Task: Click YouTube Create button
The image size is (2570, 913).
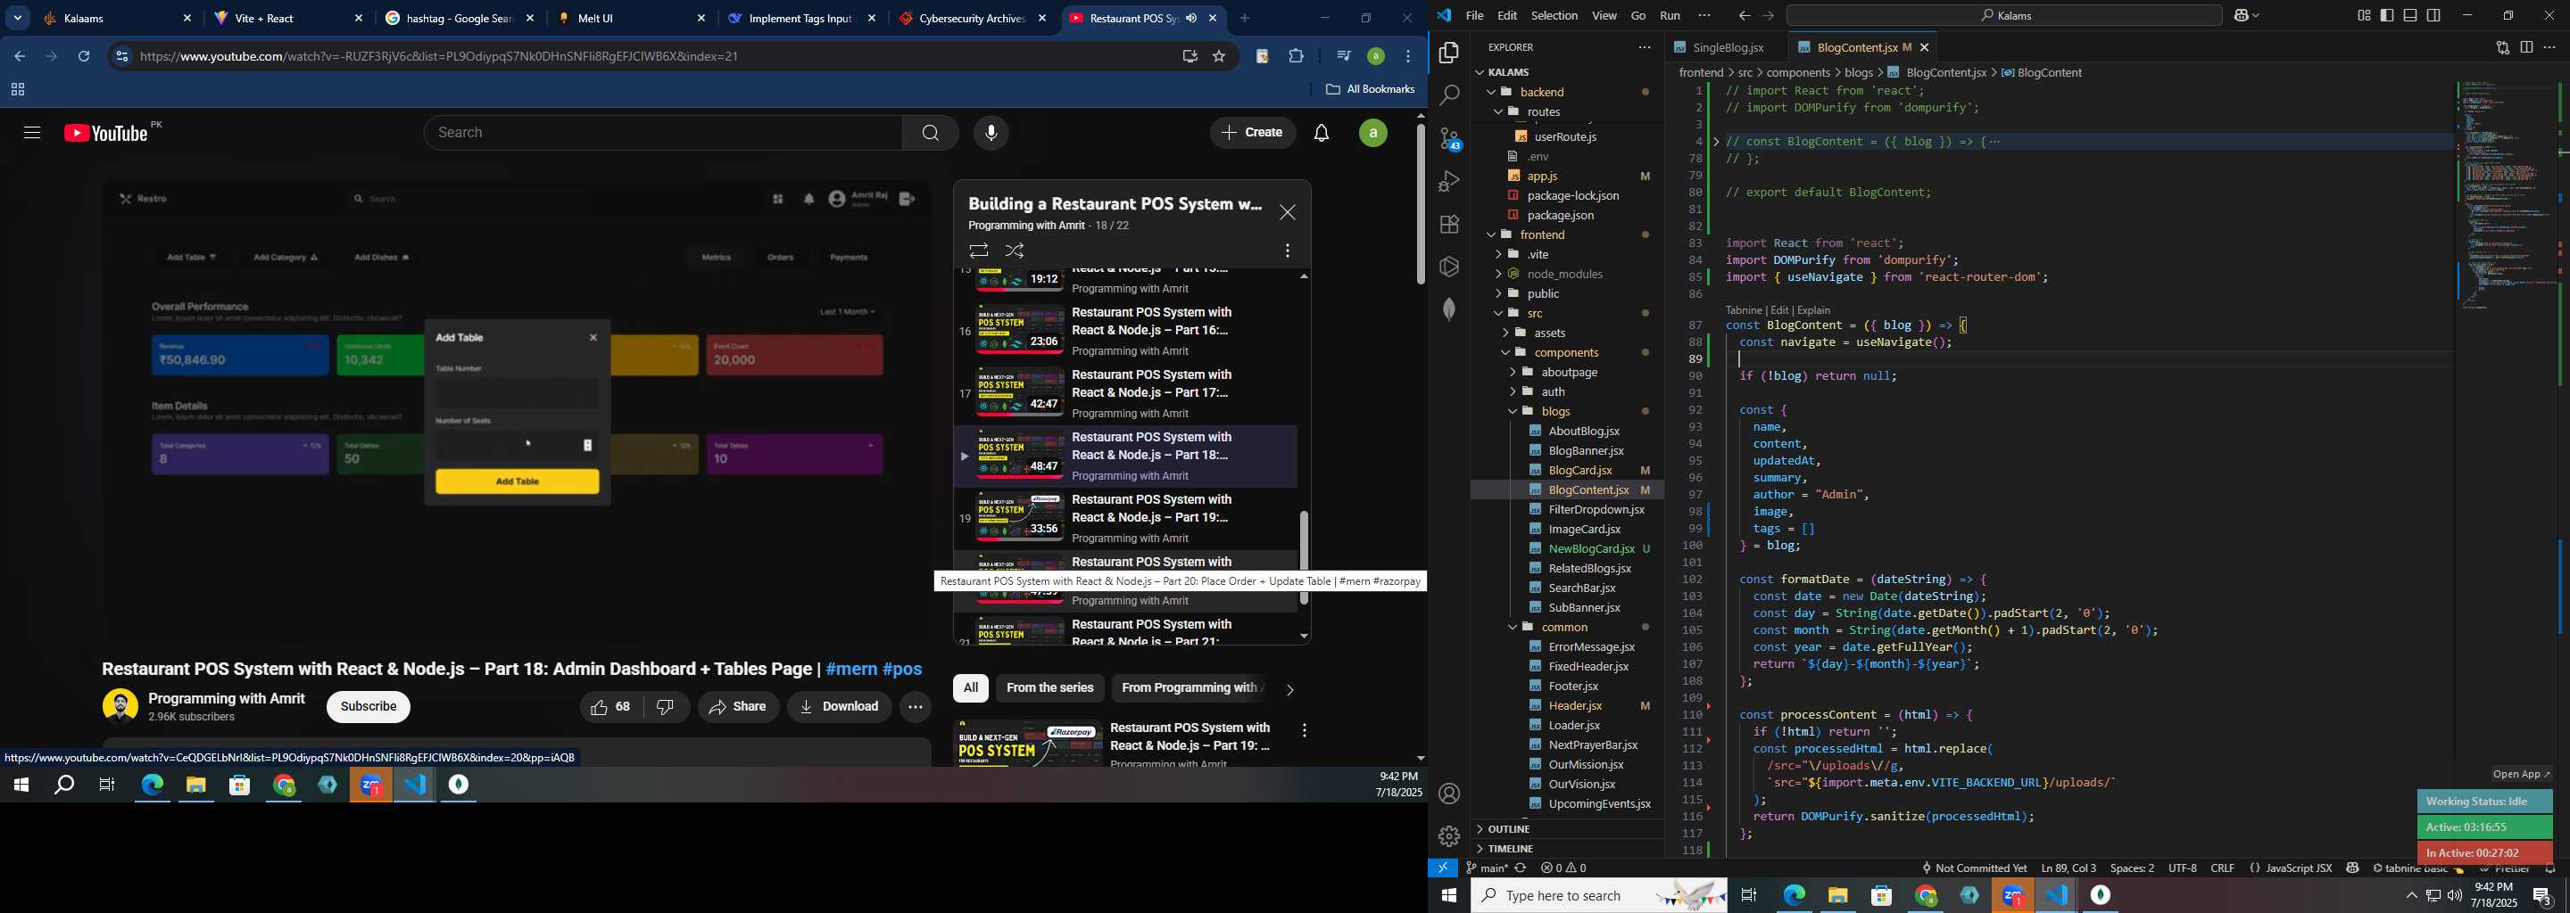Action: [1252, 133]
